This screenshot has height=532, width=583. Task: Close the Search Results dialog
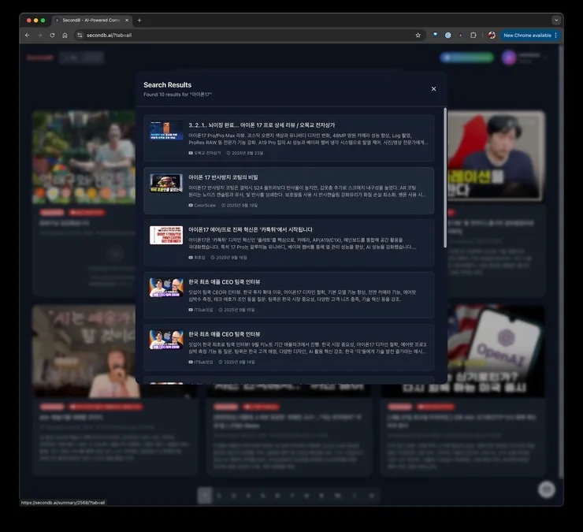tap(433, 89)
